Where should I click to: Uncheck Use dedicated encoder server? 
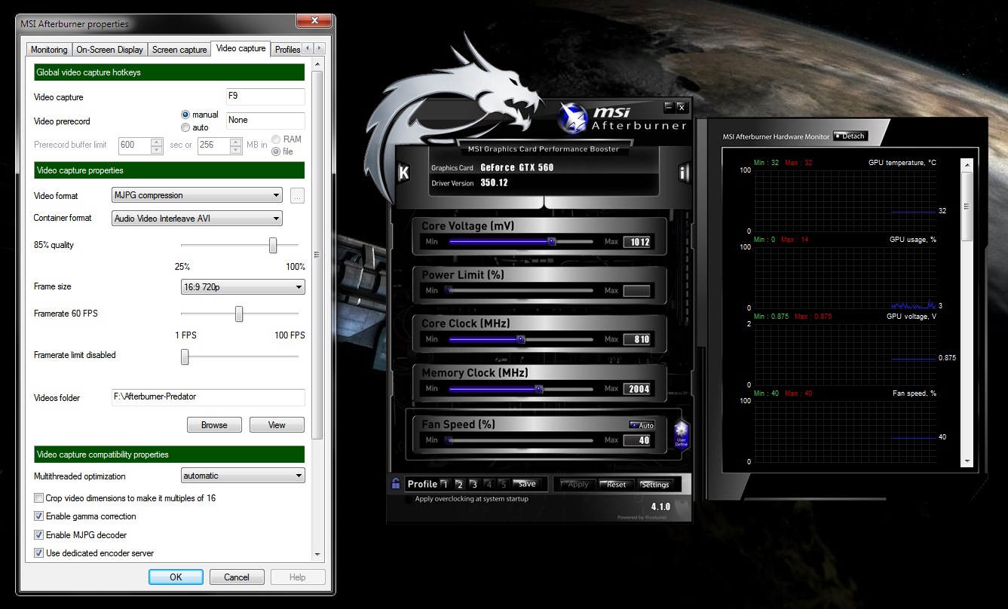pos(39,553)
